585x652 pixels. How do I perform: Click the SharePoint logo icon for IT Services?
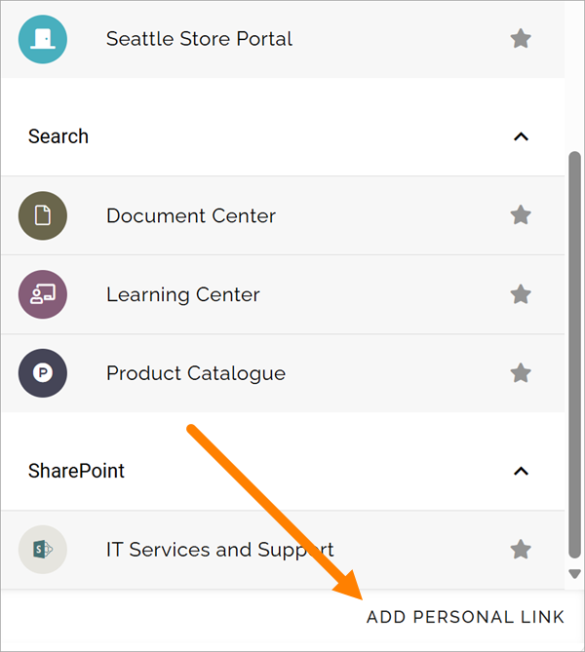coord(43,550)
